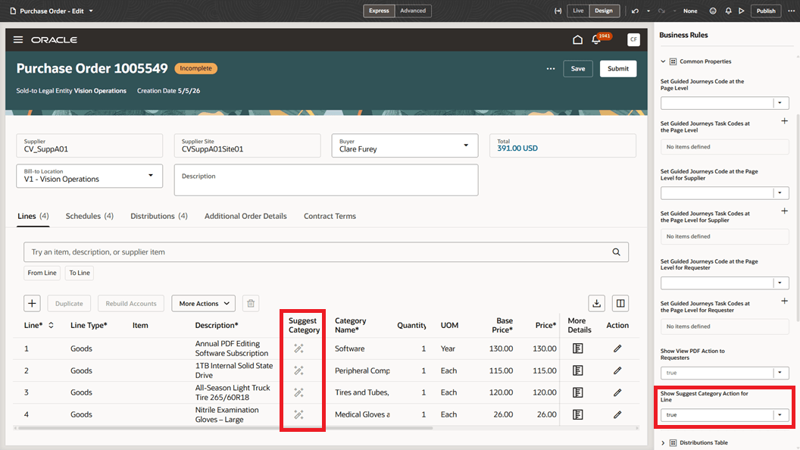
Task: Suggest category for line 4 examination gloves
Action: [x=299, y=414]
